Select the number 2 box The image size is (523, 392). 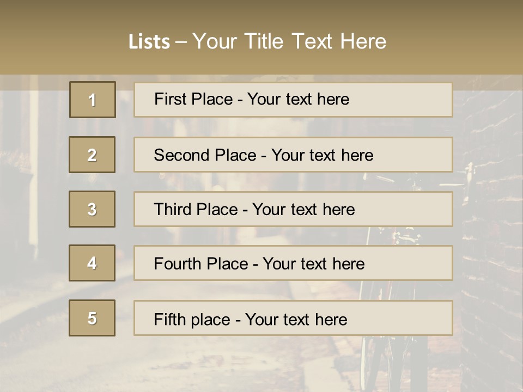coord(92,155)
